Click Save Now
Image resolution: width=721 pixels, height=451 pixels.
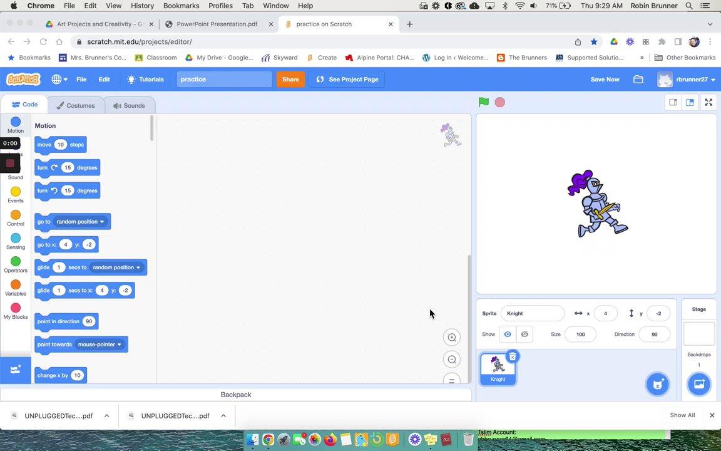[605, 79]
